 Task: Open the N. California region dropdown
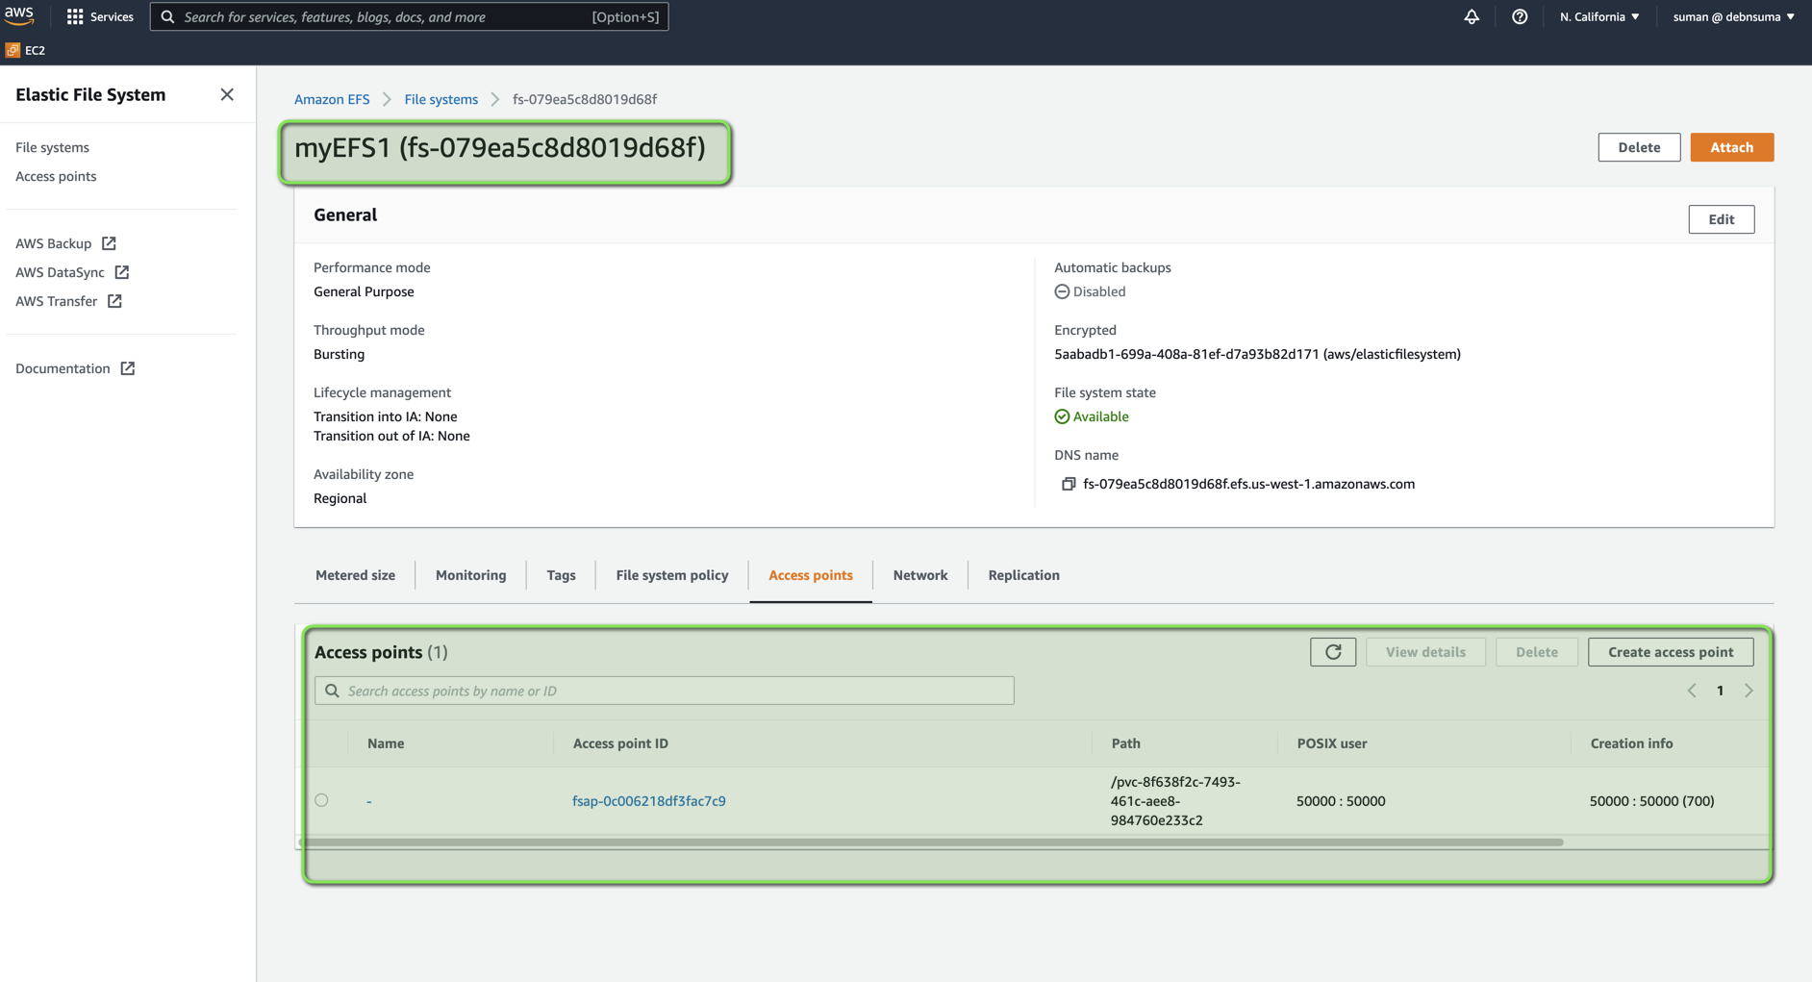[x=1599, y=16]
